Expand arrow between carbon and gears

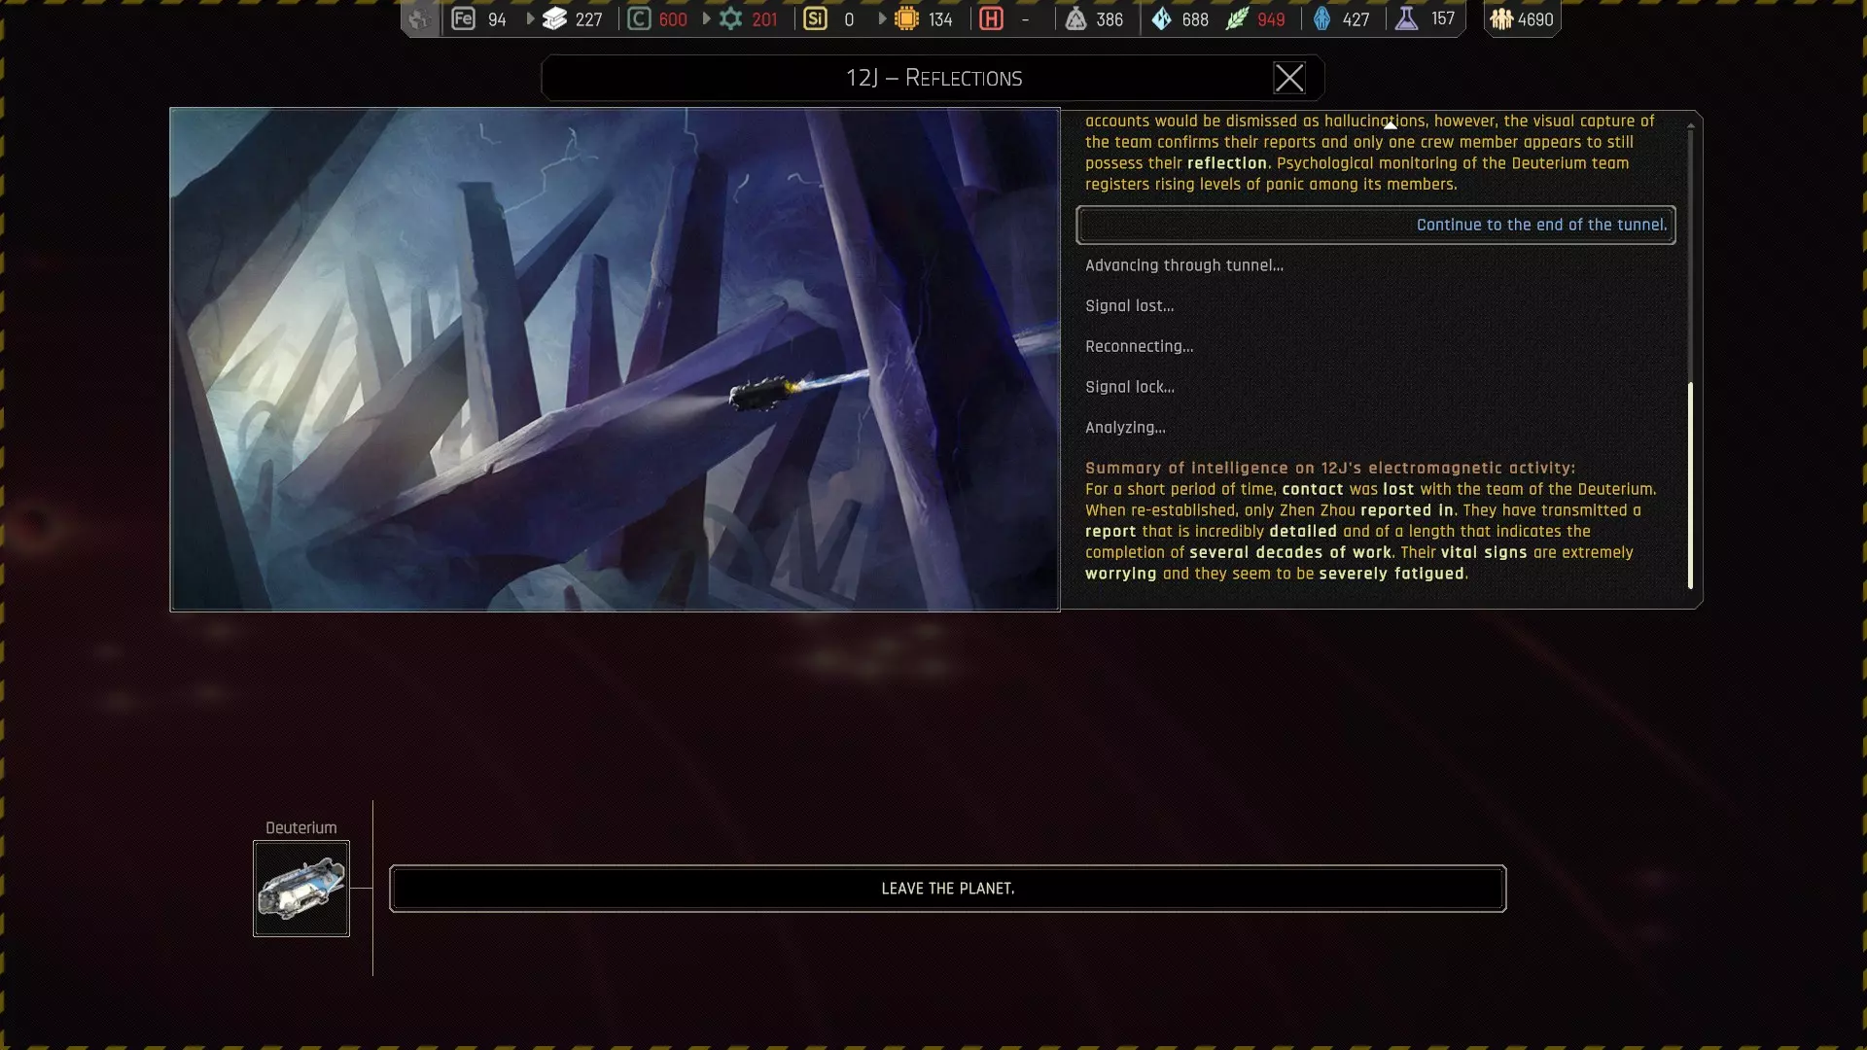(x=706, y=19)
